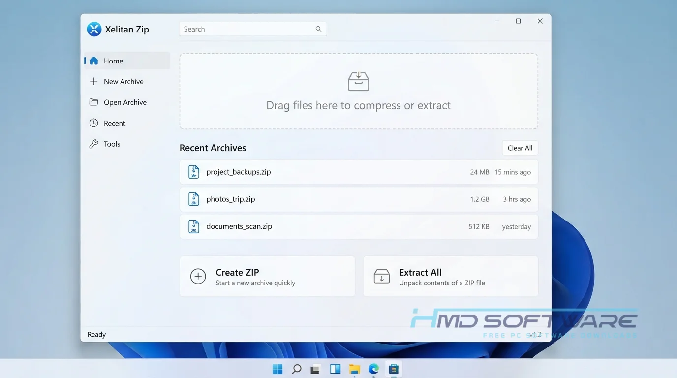Screen dimensions: 677x378
Task: Click the zip file icon for documents_scan.zip
Action: tap(194, 226)
